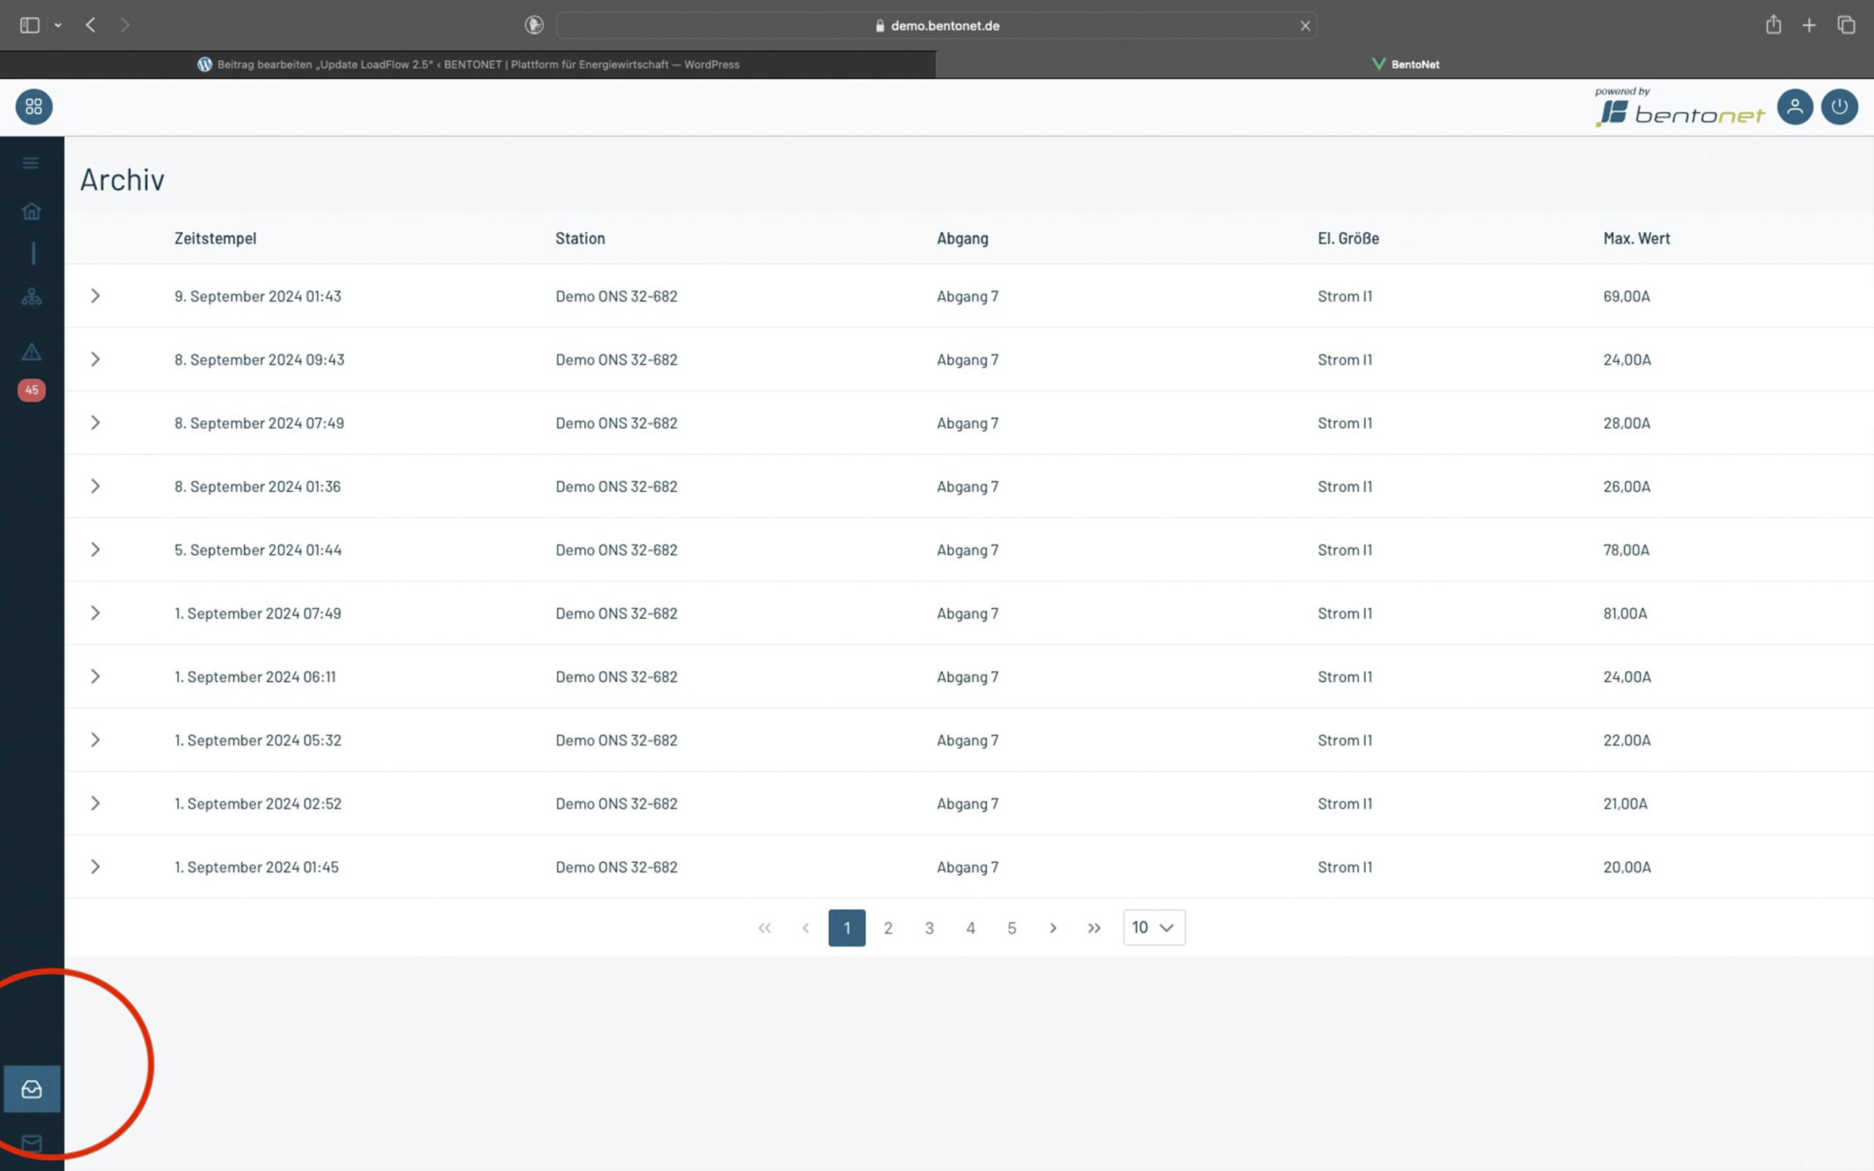Image resolution: width=1874 pixels, height=1171 pixels.
Task: Toggle Safari sidebar icon
Action: pyautogui.click(x=29, y=26)
